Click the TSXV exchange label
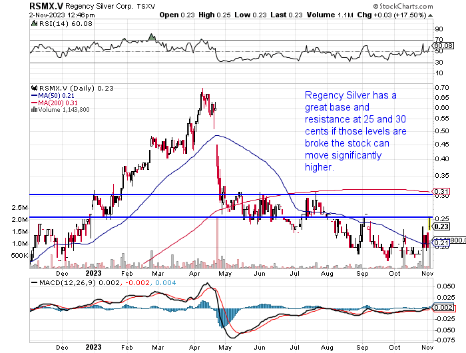466x353 pixels. point(146,6)
